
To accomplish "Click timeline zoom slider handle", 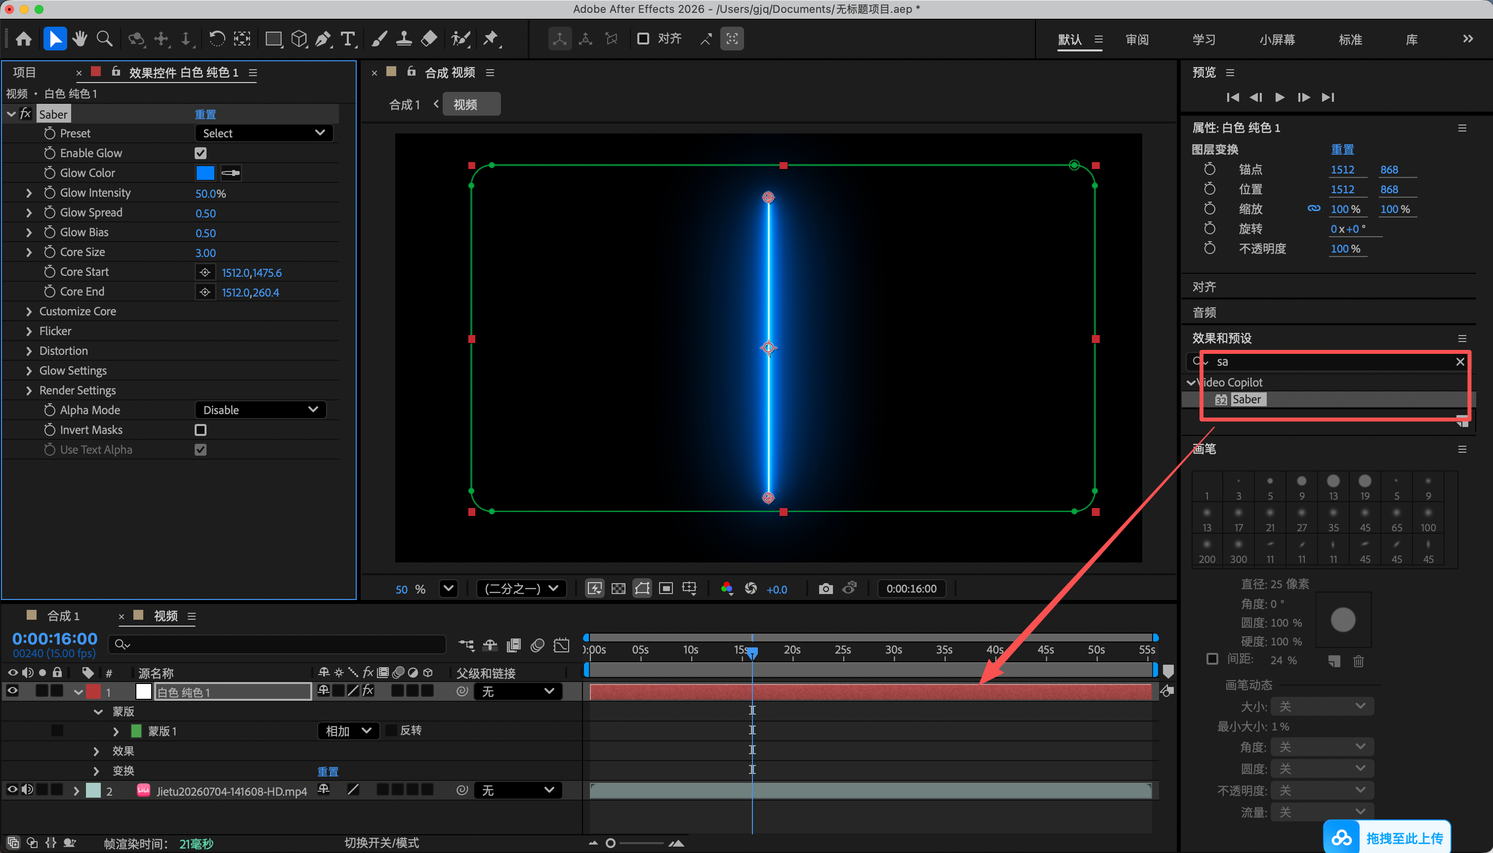I will (x=610, y=843).
